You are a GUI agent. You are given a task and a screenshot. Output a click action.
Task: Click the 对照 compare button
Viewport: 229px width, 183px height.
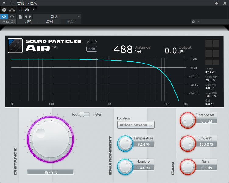(x=28, y=22)
